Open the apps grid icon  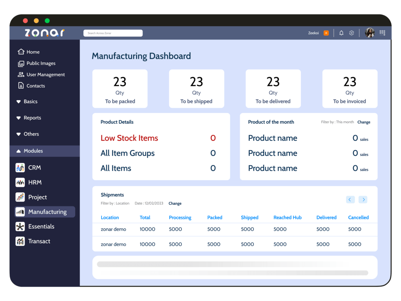pos(382,33)
